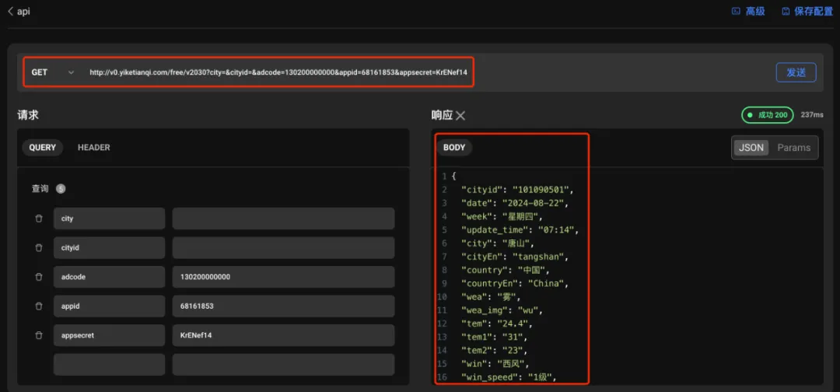Click the "countryEn": "China" line
The image size is (840, 392).
[515, 283]
